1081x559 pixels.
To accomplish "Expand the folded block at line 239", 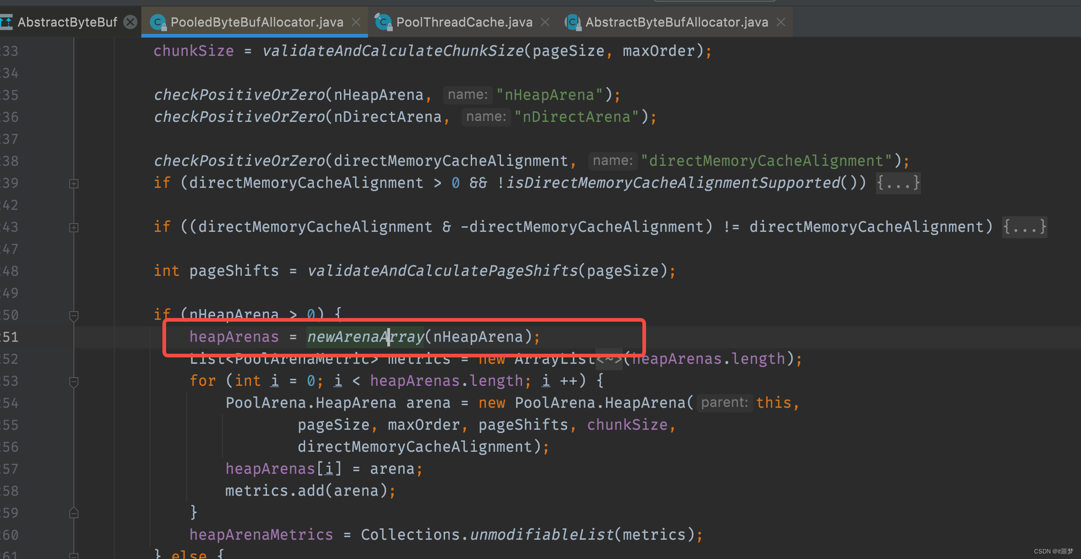I will [74, 184].
